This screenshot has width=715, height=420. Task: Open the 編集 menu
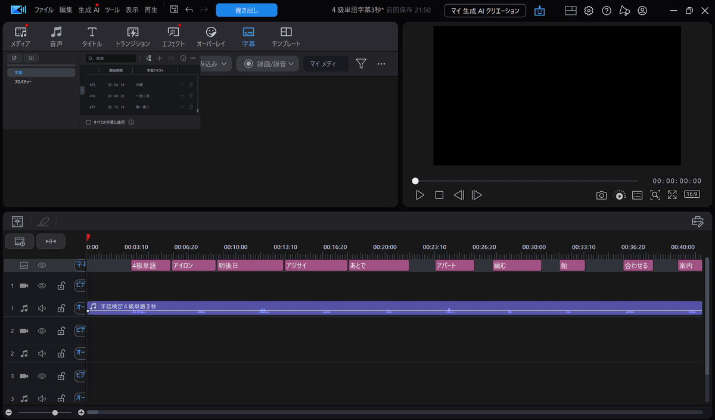pyautogui.click(x=66, y=10)
